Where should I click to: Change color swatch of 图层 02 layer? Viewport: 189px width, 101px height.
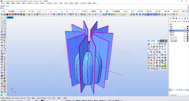(x=188, y=33)
